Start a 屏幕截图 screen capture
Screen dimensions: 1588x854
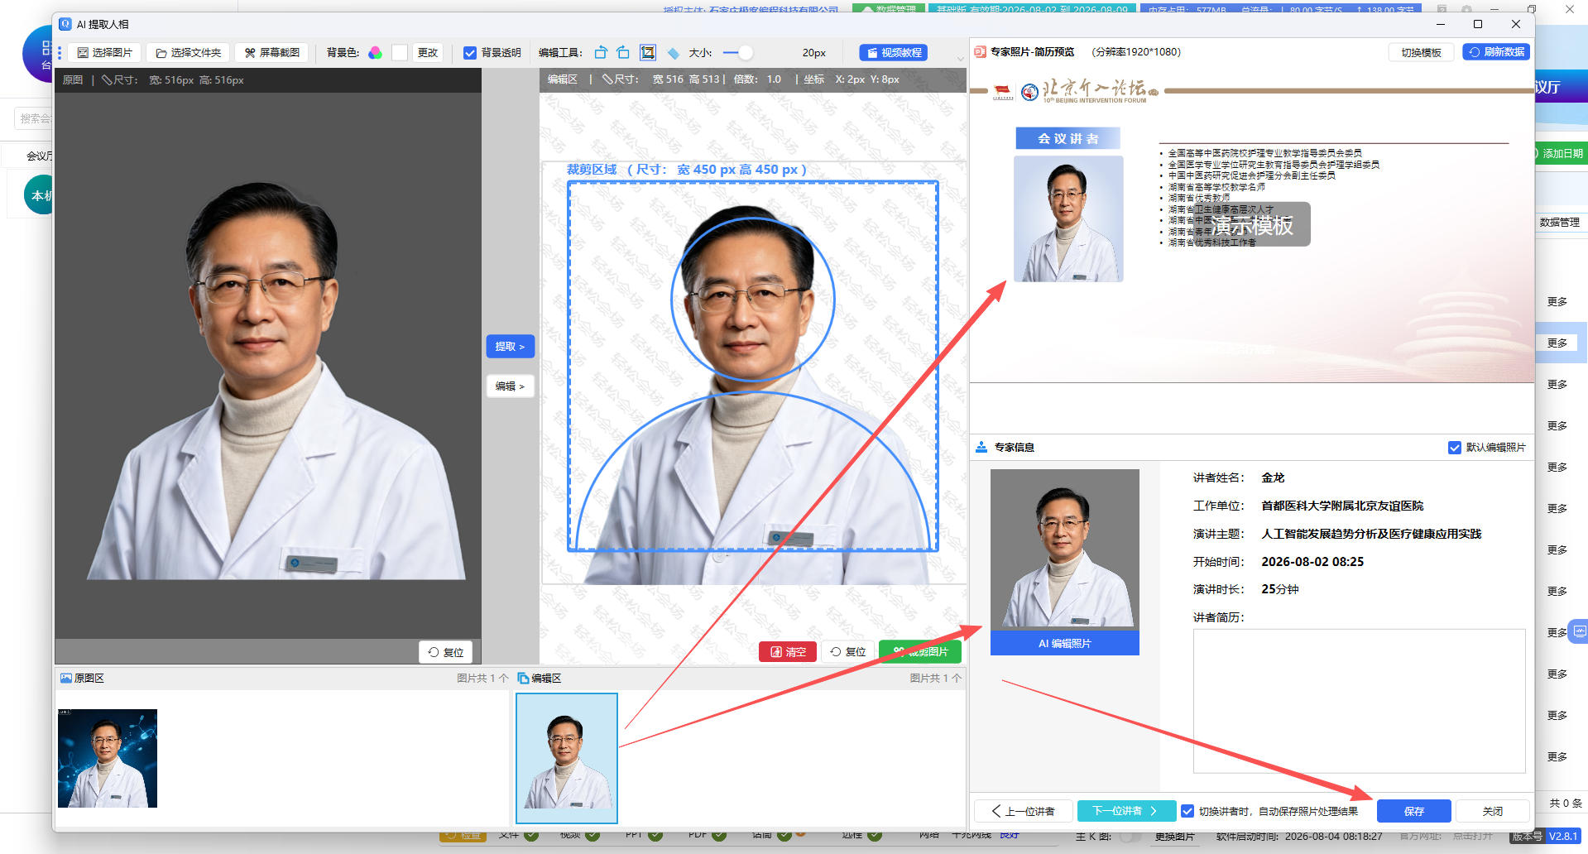coord(272,53)
